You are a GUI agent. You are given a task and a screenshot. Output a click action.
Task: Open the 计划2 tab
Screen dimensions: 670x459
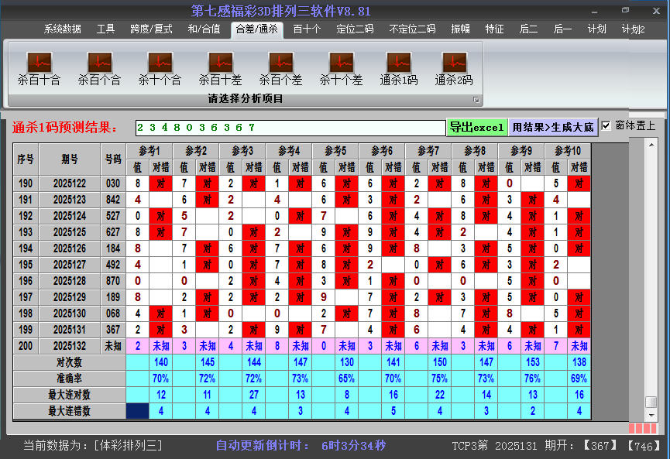634,29
